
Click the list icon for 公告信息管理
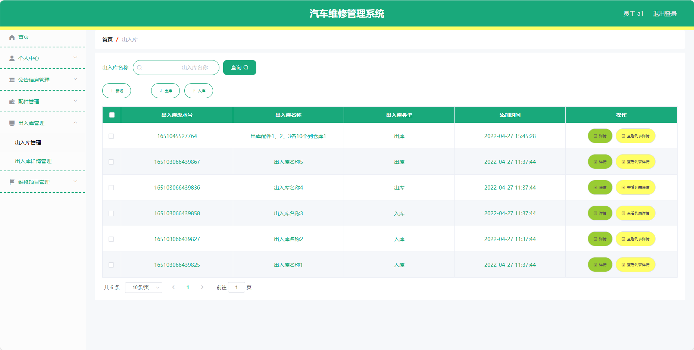12,80
